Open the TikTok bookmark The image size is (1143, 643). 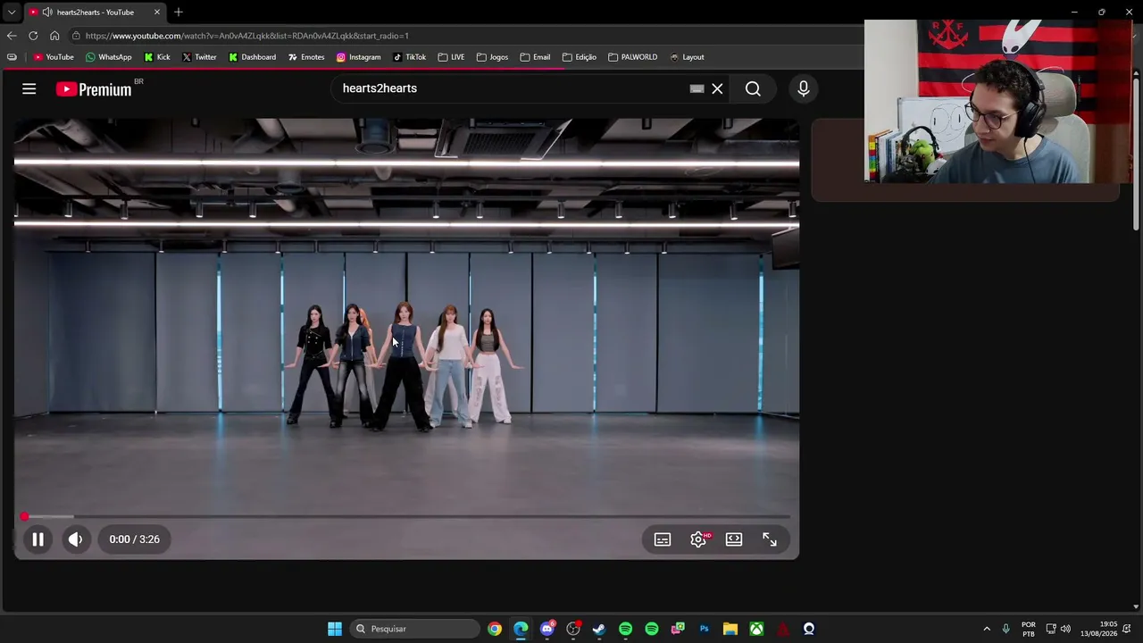tap(410, 57)
